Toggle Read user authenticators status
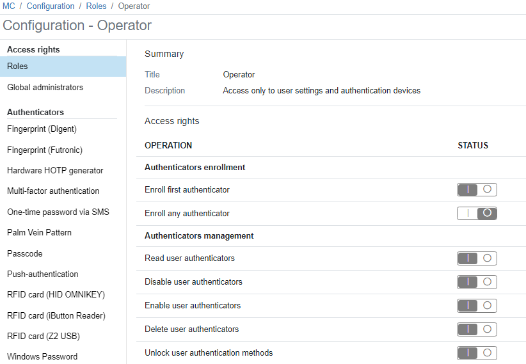Image resolution: width=526 pixels, height=364 pixels. click(477, 258)
